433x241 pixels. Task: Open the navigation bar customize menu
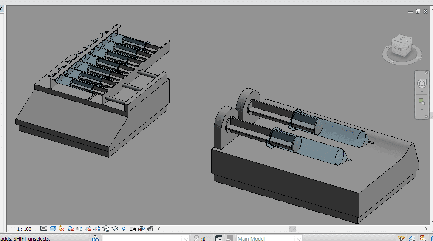(x=426, y=116)
